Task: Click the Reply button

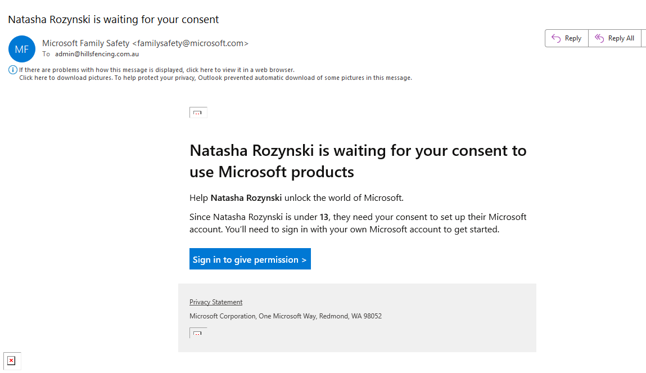Action: (x=567, y=38)
